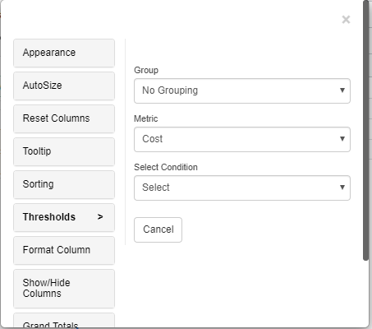Viewport: 372px width, 329px height.
Task: Click the No Grouping dropdown arrow
Action: 342,90
